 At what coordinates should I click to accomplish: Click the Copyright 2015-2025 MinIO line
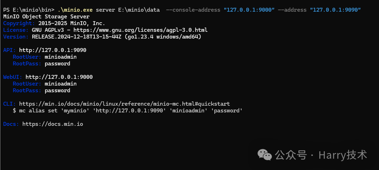coord(54,23)
